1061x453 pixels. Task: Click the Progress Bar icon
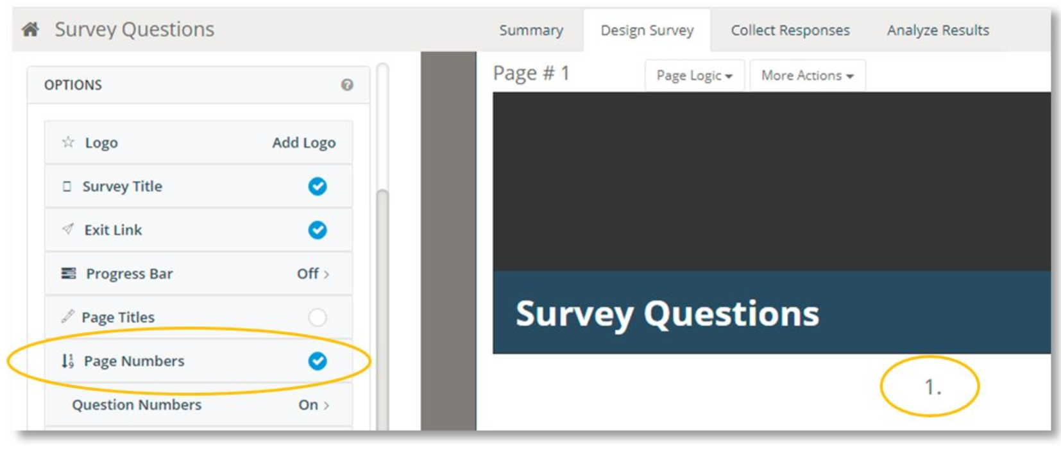coord(68,274)
